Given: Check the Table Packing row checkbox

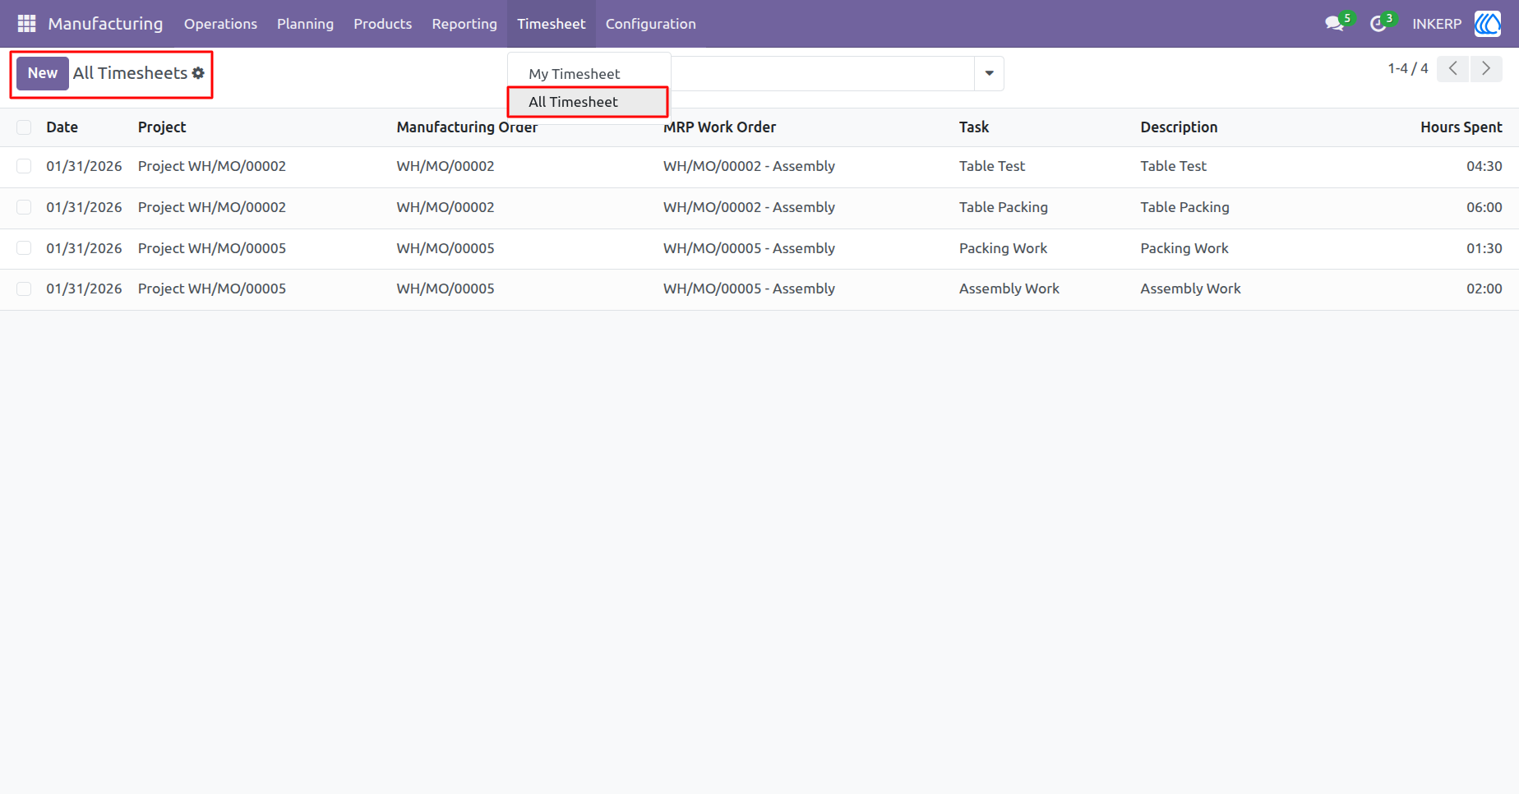Looking at the screenshot, I should (24, 207).
